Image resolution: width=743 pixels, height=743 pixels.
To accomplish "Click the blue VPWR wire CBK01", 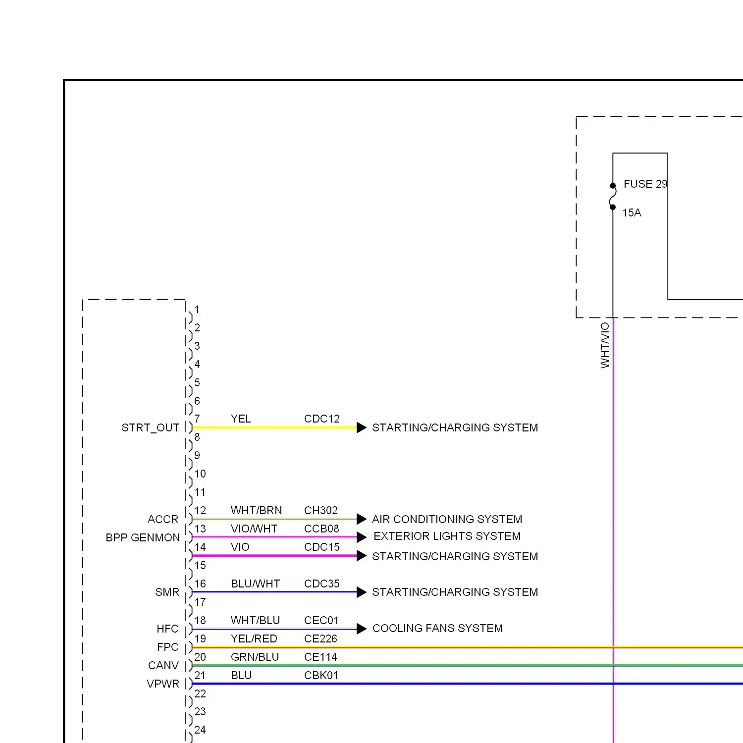I will point(467,684).
